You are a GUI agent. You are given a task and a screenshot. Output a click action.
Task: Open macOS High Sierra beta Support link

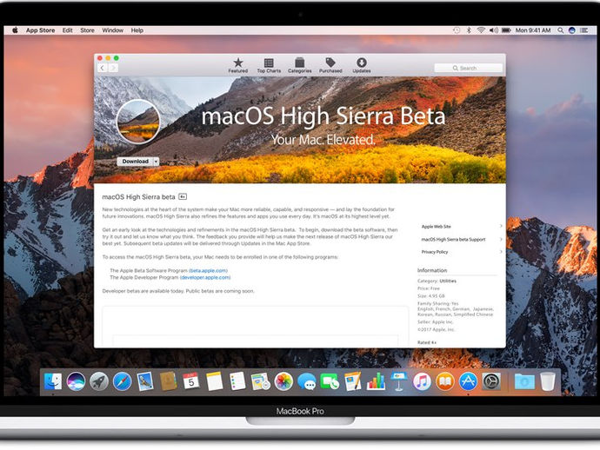pyautogui.click(x=453, y=240)
